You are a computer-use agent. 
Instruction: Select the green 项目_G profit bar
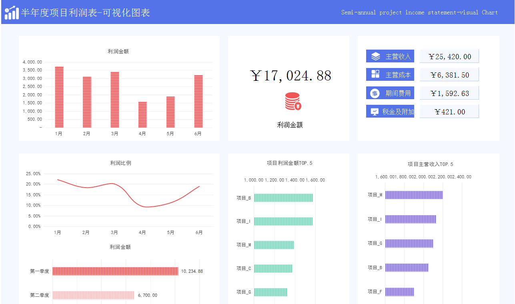coord(271,292)
